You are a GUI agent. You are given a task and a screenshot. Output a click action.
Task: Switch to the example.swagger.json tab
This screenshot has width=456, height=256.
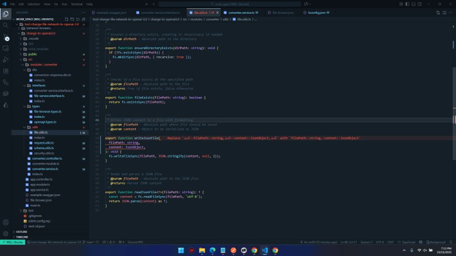coord(111,13)
